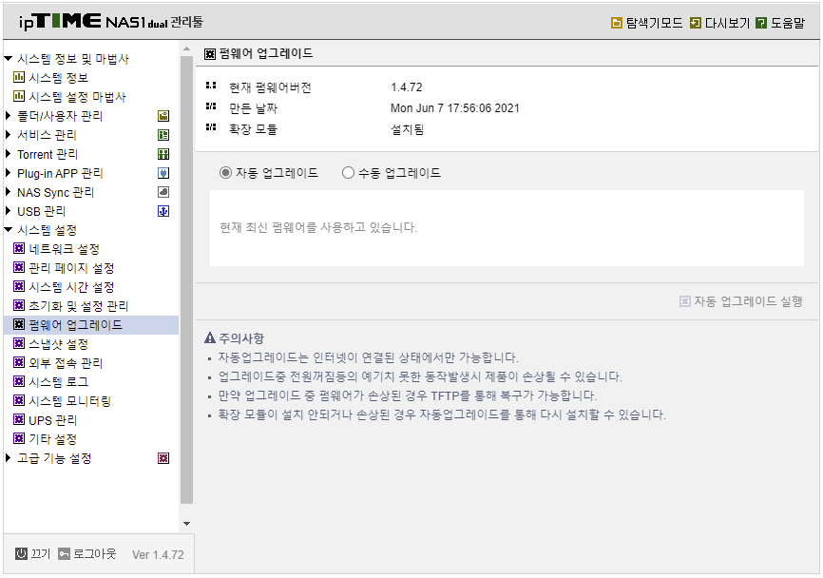The image size is (823, 578).
Task: Click the icon beside 기타 설정
Action: [19, 439]
